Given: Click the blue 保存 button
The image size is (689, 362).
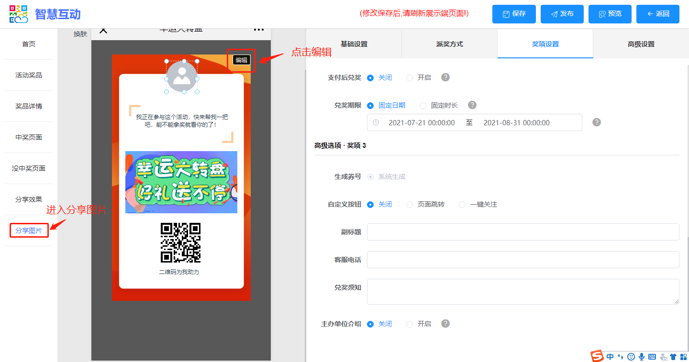Looking at the screenshot, I should coord(514,14).
